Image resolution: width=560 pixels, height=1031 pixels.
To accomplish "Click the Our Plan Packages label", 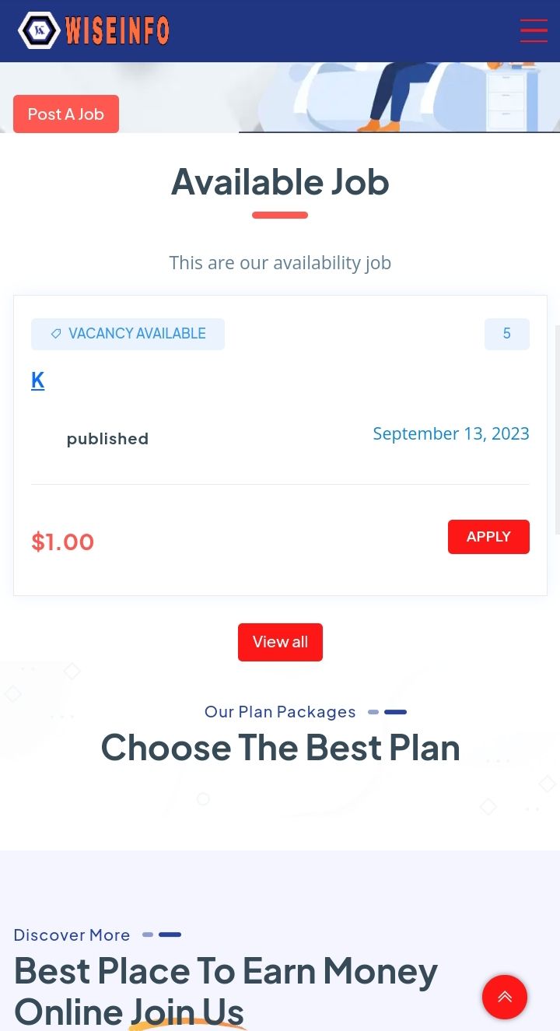I will coord(280,712).
